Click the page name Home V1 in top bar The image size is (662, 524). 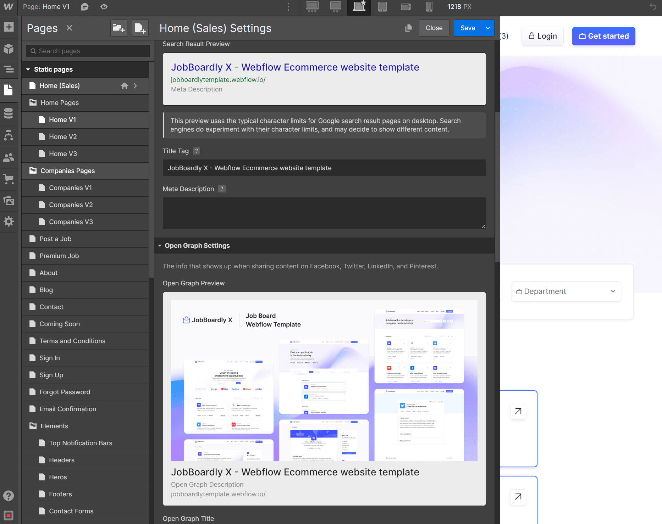pyautogui.click(x=56, y=7)
